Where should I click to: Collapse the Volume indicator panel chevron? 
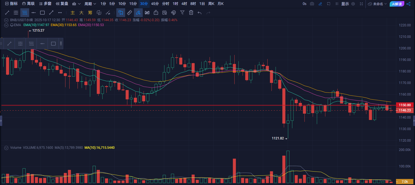pos(6,148)
